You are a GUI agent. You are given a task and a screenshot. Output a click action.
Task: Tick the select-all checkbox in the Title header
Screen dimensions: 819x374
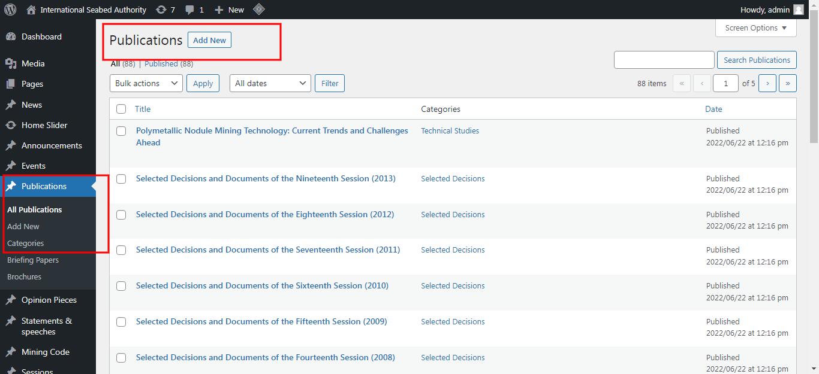pos(121,109)
